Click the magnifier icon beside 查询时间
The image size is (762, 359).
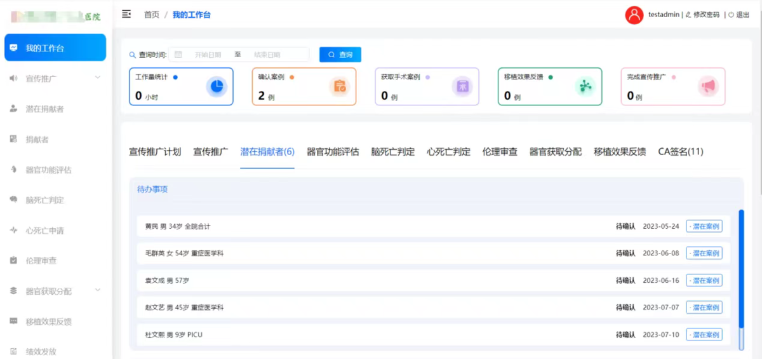pyautogui.click(x=133, y=55)
